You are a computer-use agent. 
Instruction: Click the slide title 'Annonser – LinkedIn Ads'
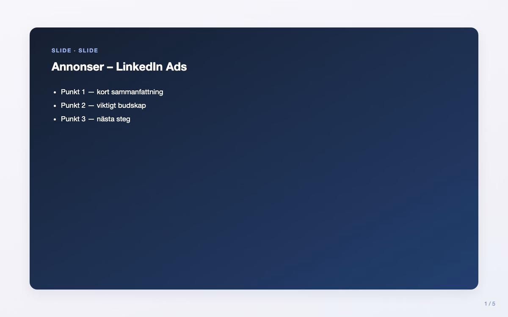[x=119, y=67]
